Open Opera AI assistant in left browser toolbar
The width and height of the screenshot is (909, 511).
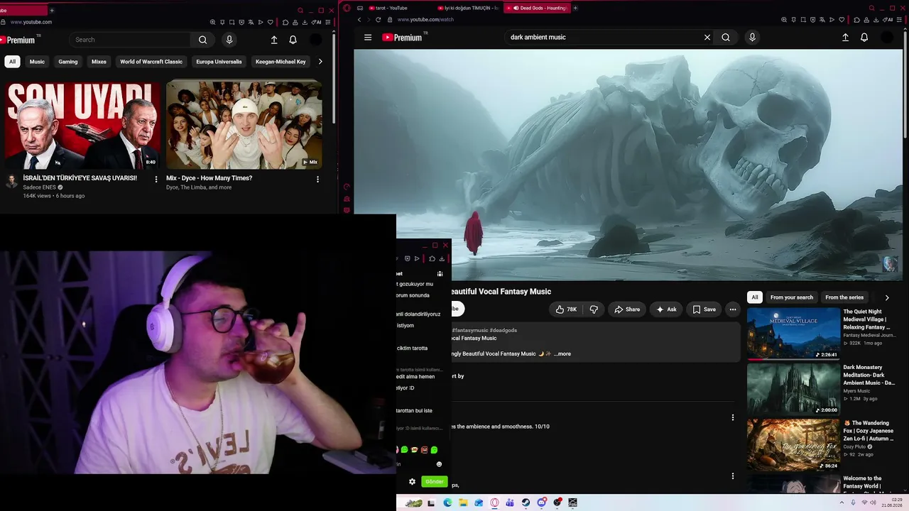tap(317, 22)
